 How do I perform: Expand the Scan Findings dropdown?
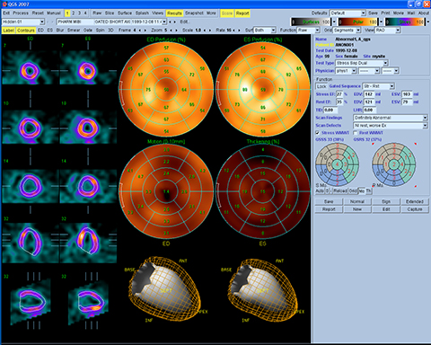(x=391, y=118)
